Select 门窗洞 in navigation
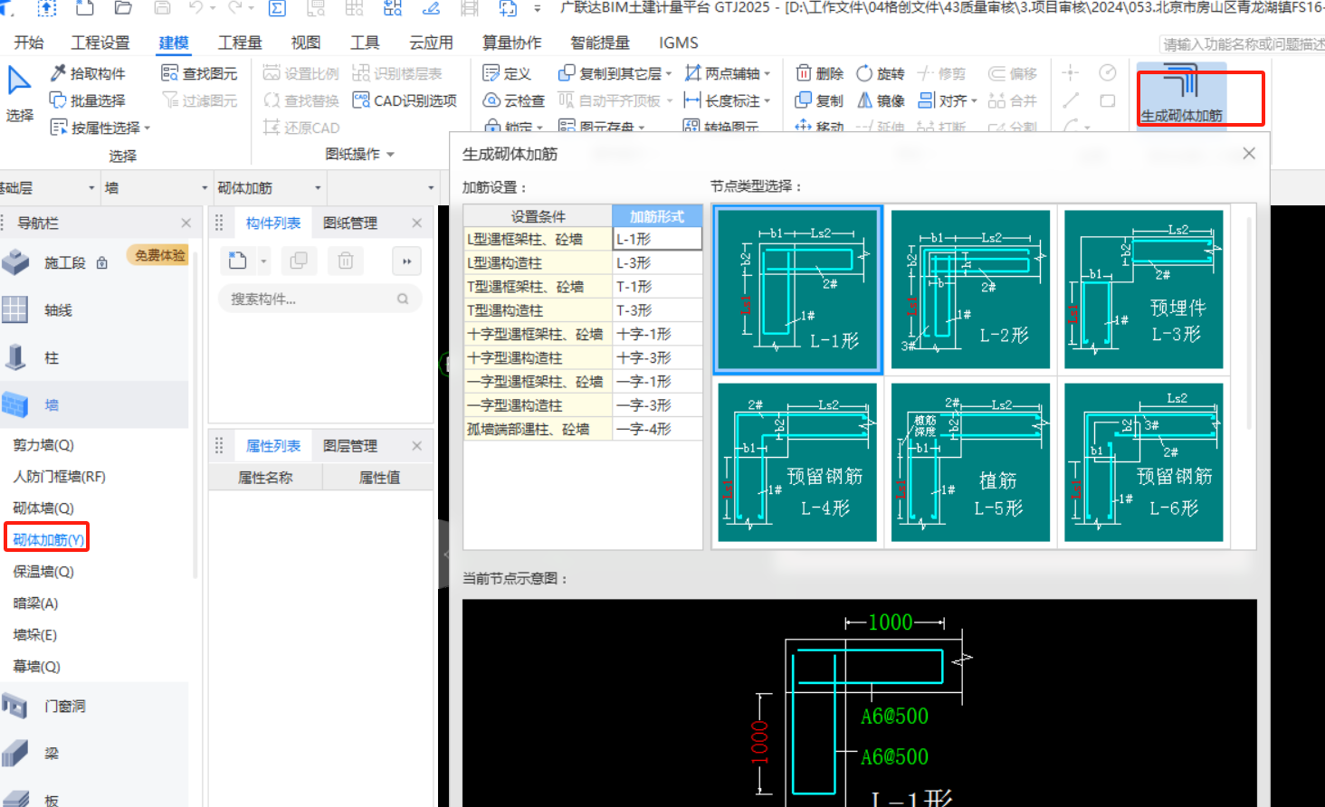 (65, 707)
